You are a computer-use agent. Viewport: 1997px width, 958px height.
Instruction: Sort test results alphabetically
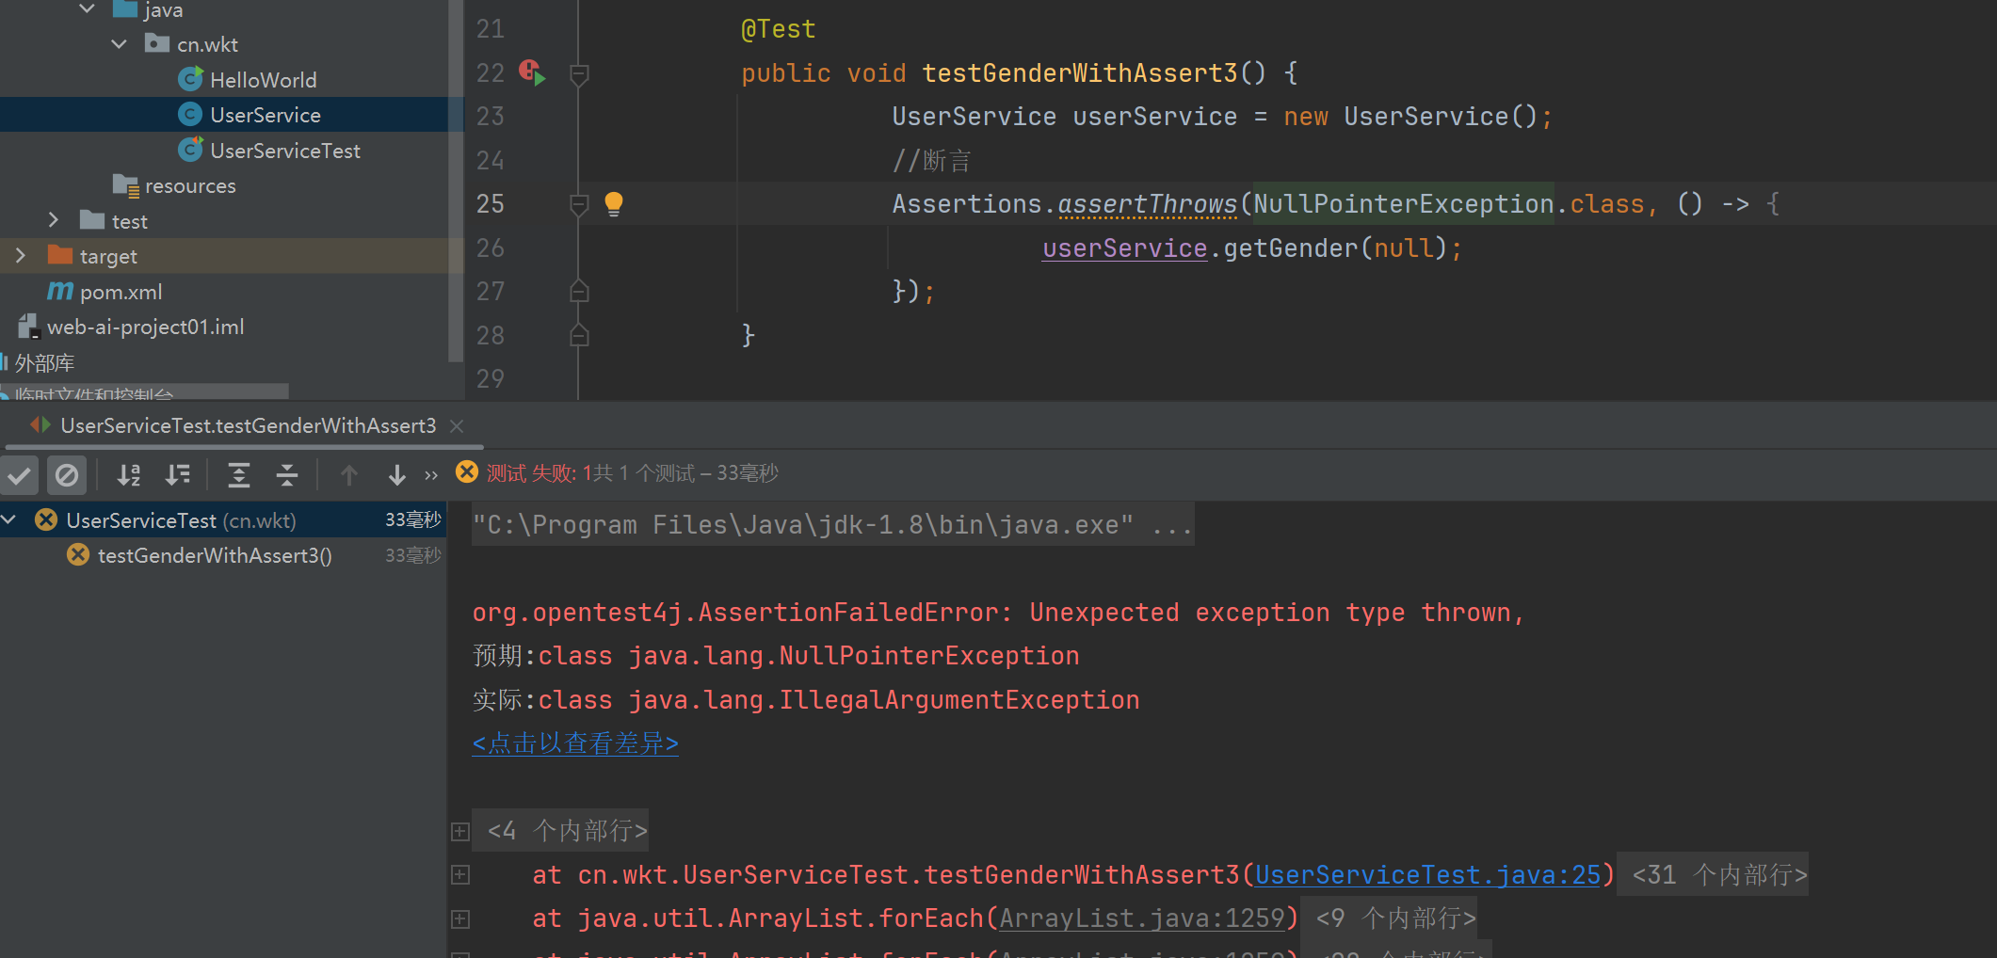(129, 475)
